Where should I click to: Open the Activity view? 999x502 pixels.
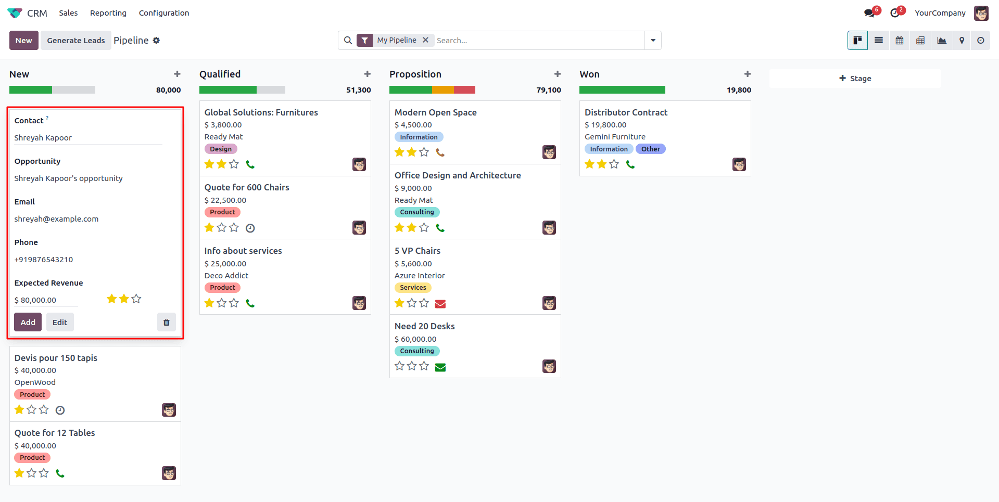(x=981, y=40)
